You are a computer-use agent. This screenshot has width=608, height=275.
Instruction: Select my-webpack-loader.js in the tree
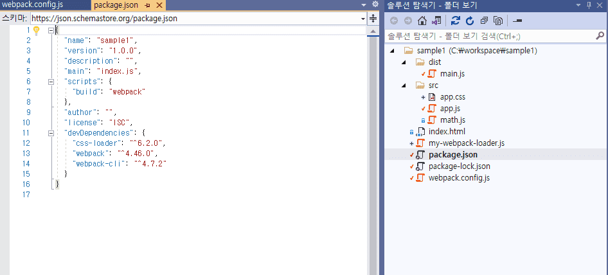click(467, 143)
